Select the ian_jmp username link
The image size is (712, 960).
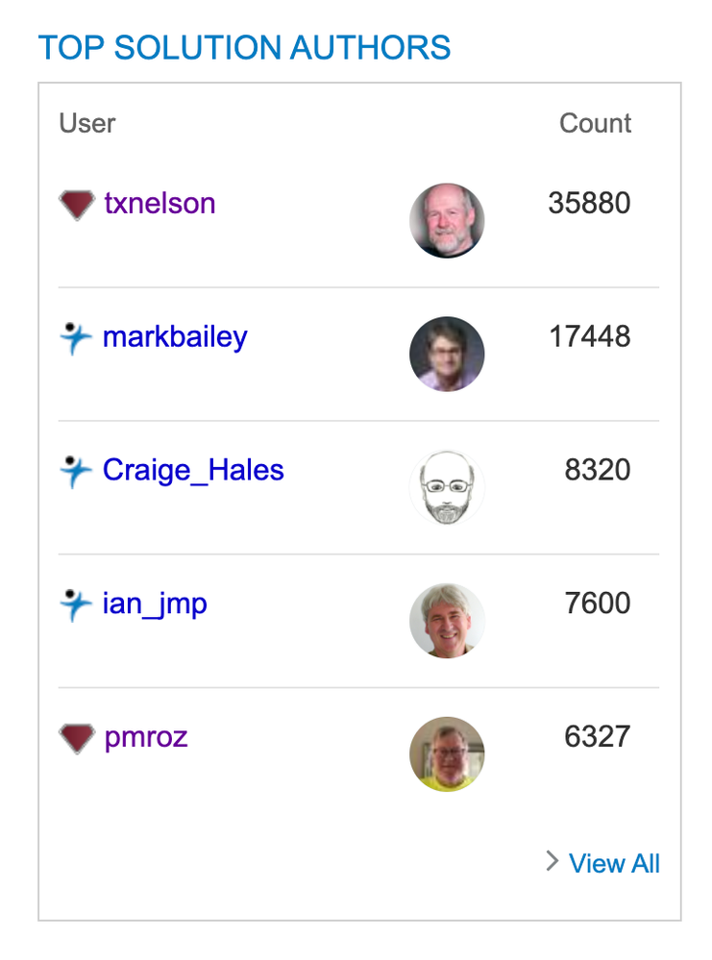pyautogui.click(x=155, y=603)
